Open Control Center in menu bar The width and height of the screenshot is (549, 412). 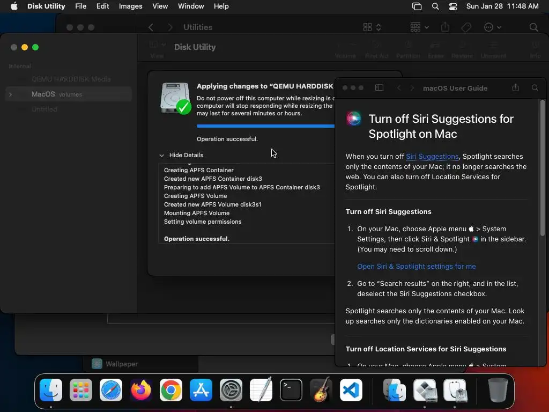point(452,6)
